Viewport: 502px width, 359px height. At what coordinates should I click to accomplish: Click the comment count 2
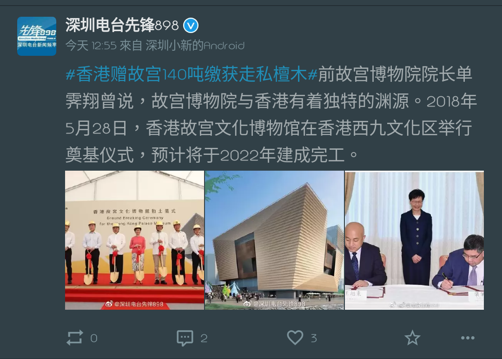pyautogui.click(x=204, y=339)
